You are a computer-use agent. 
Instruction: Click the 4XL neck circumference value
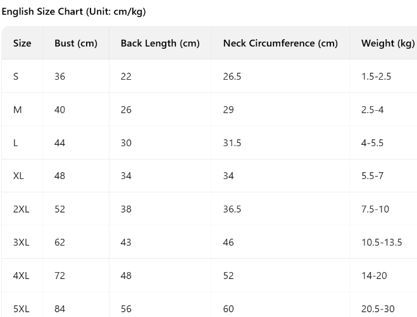pyautogui.click(x=228, y=275)
